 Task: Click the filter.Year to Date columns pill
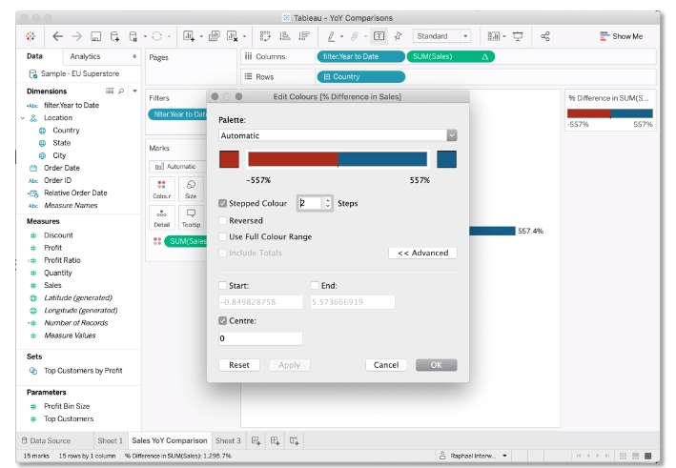360,56
